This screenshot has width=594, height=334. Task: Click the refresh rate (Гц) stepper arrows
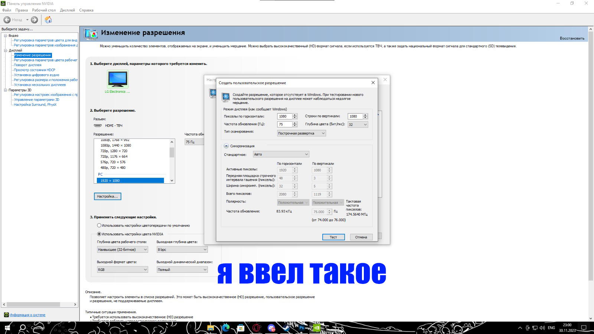pyautogui.click(x=295, y=124)
